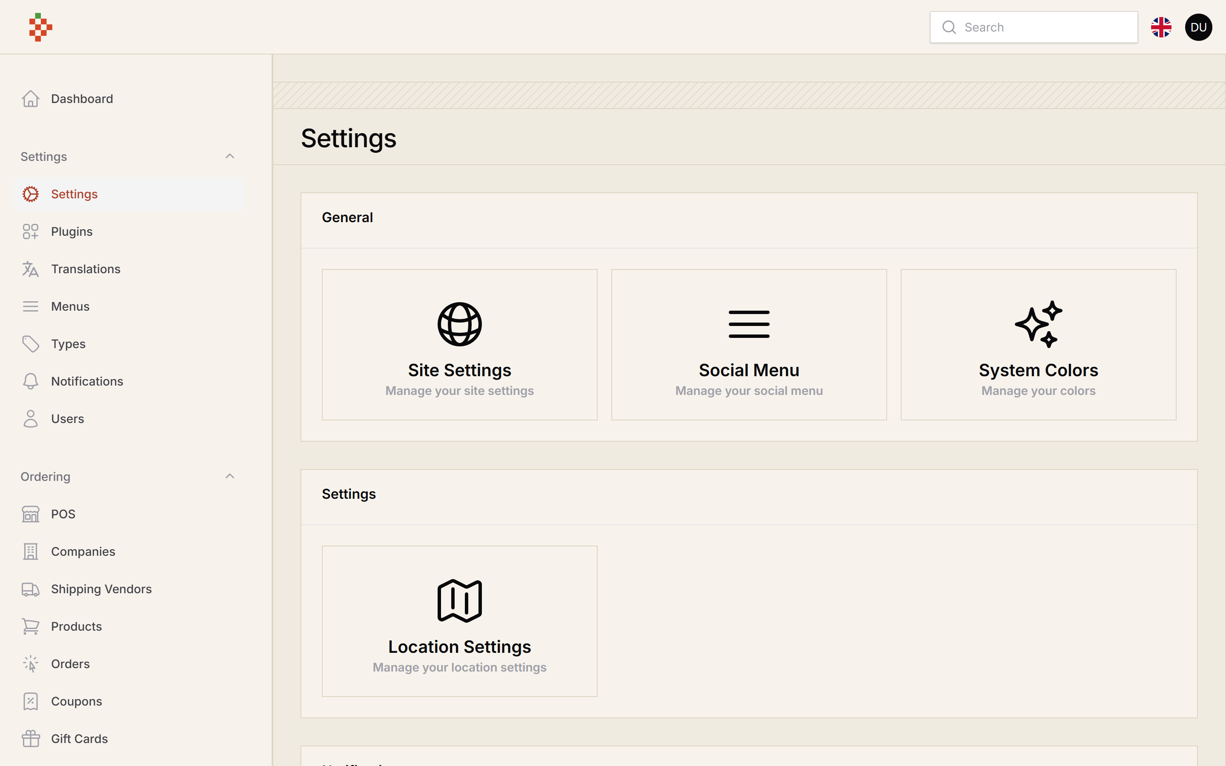1226x766 pixels.
Task: Click the Plugins grid-plus icon
Action: tap(30, 232)
